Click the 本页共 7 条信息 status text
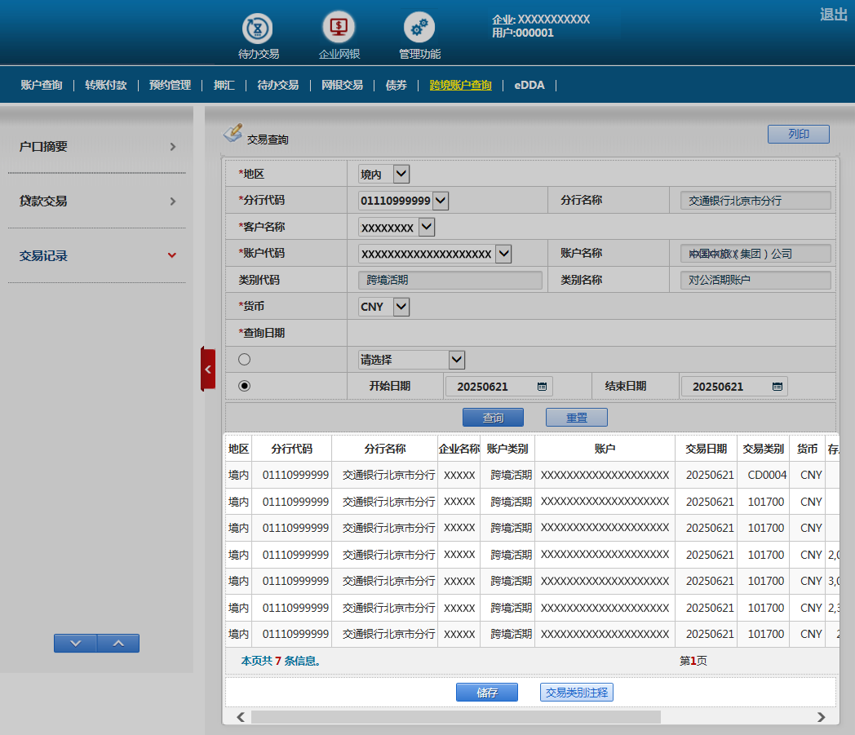This screenshot has height=735, width=855. 281,661
